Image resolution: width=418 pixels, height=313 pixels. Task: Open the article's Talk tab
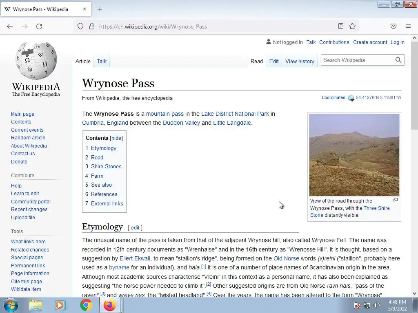102,61
